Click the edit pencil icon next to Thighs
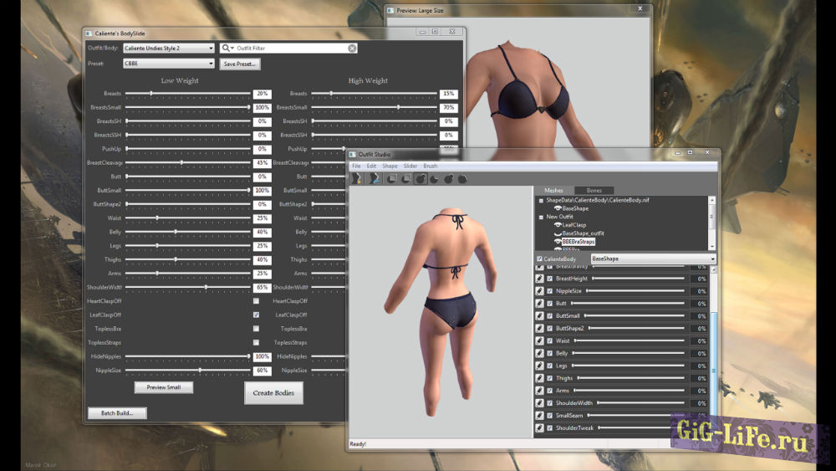 click(539, 378)
